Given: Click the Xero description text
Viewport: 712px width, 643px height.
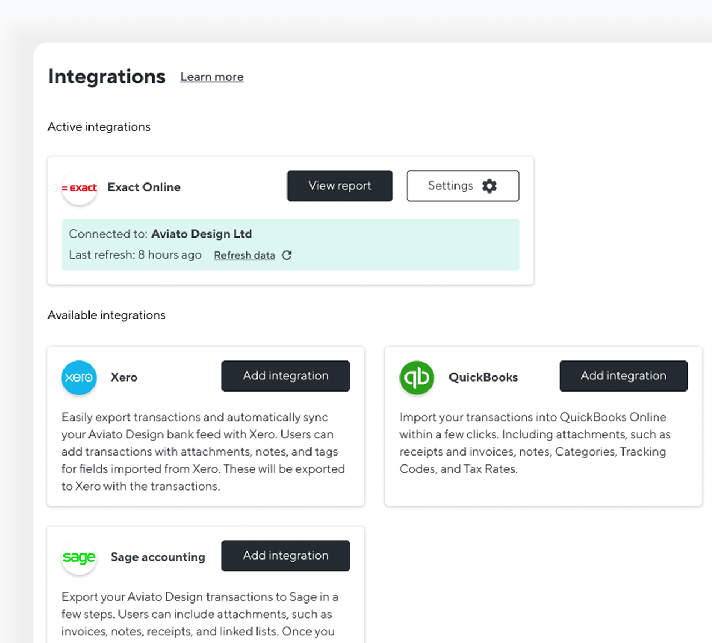Looking at the screenshot, I should [x=203, y=452].
